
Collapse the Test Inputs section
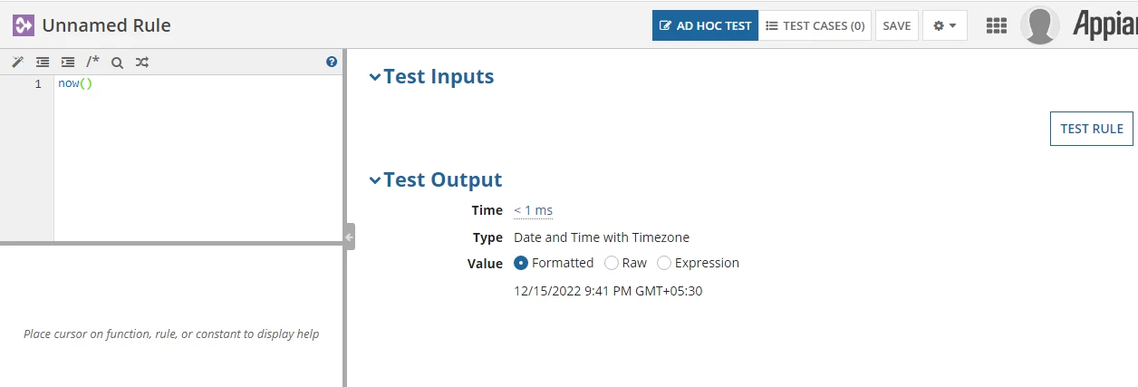[375, 77]
